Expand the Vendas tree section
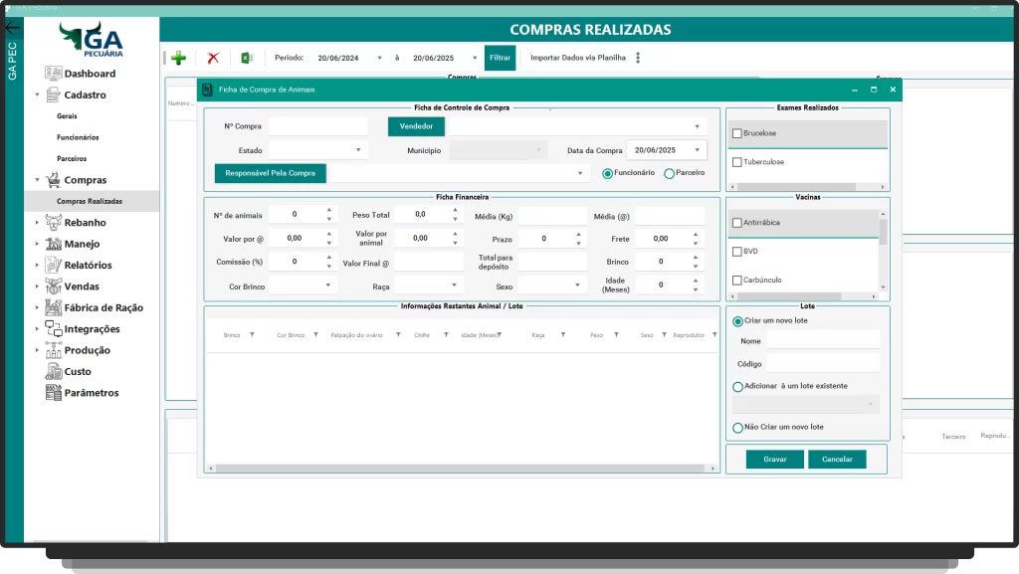 coord(38,287)
